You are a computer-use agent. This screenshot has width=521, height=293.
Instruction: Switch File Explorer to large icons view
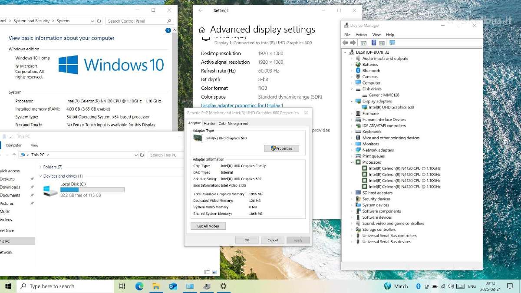pos(215,272)
